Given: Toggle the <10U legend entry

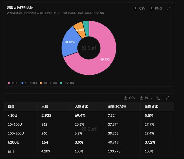Looking at the screenshot, I should pyautogui.click(x=13, y=83).
